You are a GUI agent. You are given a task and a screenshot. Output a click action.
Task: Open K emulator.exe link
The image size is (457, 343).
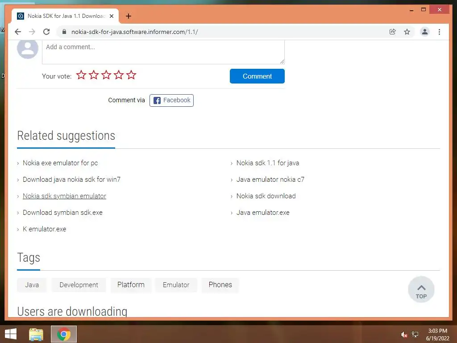click(44, 229)
